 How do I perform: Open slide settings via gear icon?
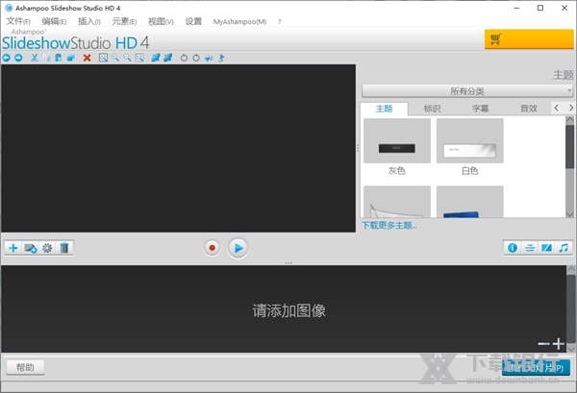point(47,248)
